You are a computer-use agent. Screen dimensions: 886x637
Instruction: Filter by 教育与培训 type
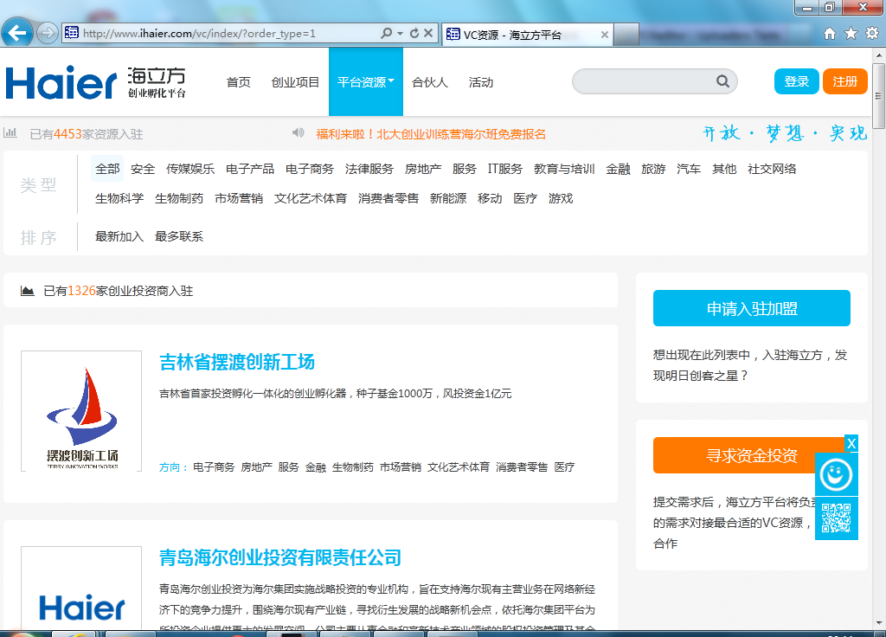tap(564, 169)
